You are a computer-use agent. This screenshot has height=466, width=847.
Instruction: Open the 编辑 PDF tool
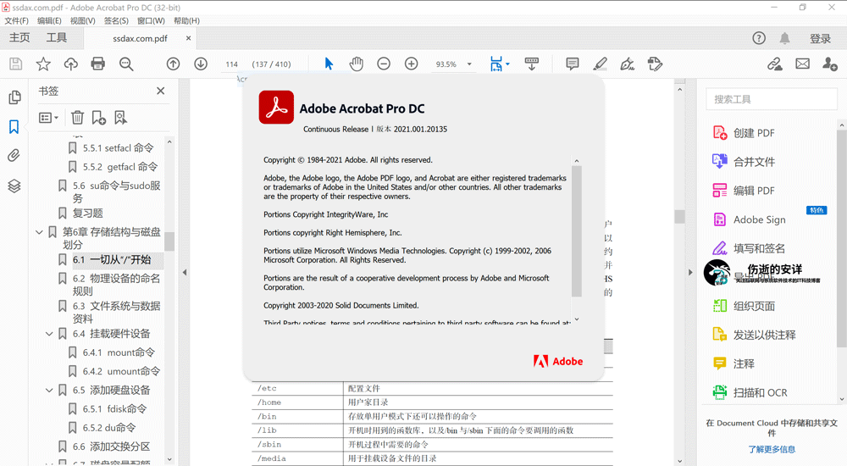[x=754, y=191]
